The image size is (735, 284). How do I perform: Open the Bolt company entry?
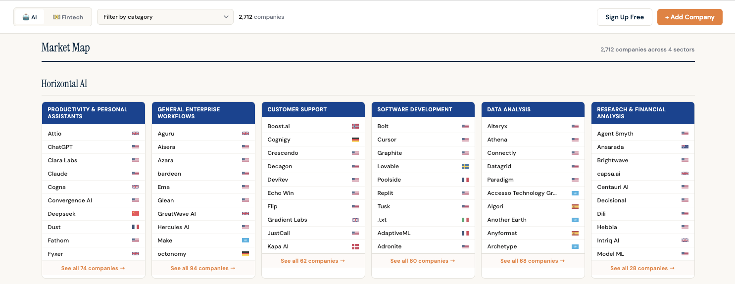click(x=423, y=126)
